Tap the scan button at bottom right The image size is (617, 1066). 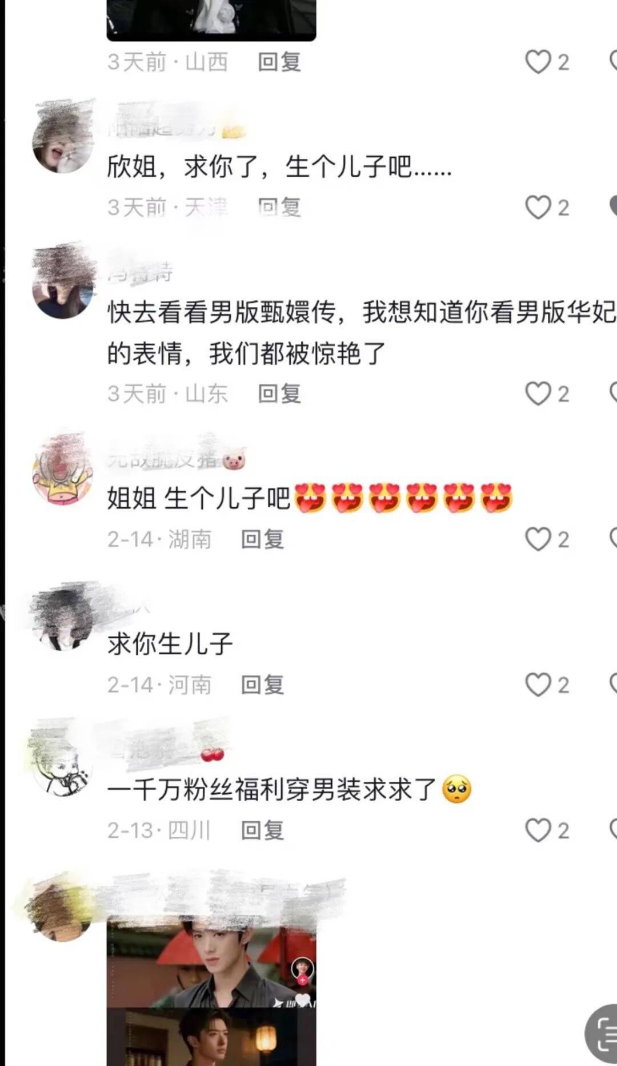pos(602,1033)
